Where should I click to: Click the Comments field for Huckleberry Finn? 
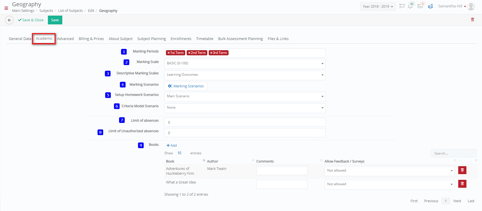pyautogui.click(x=282, y=171)
